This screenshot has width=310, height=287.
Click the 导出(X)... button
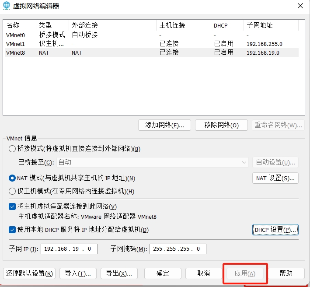pos(119,273)
